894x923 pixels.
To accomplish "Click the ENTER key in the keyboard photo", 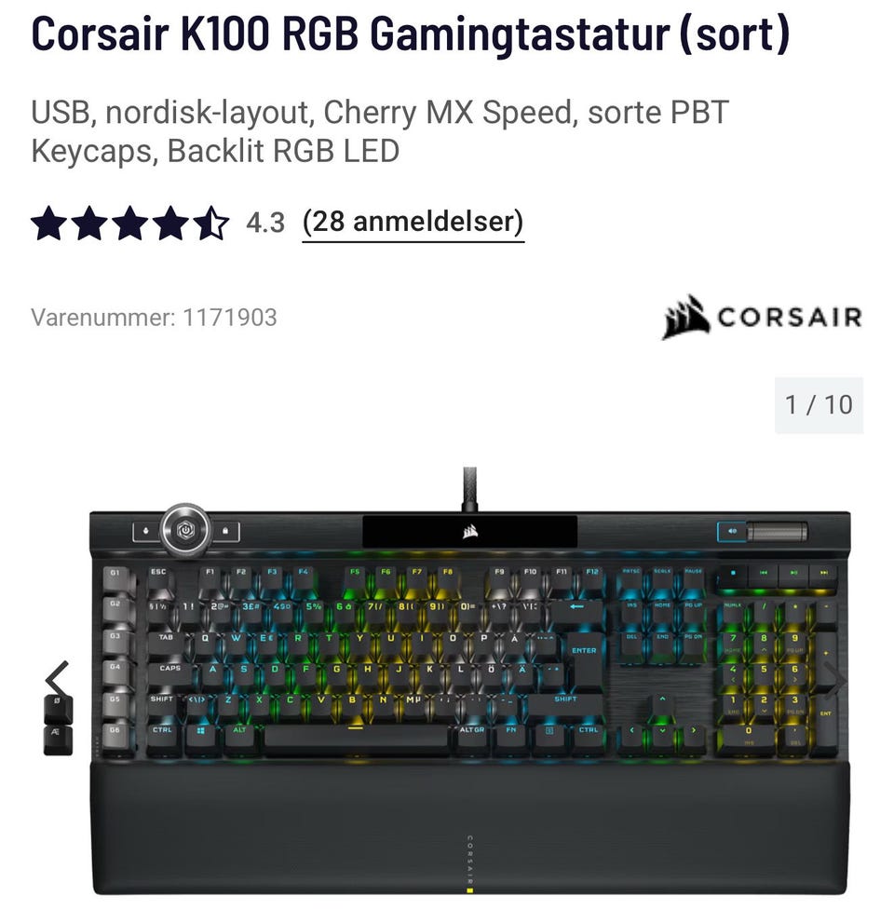I will 583,652.
